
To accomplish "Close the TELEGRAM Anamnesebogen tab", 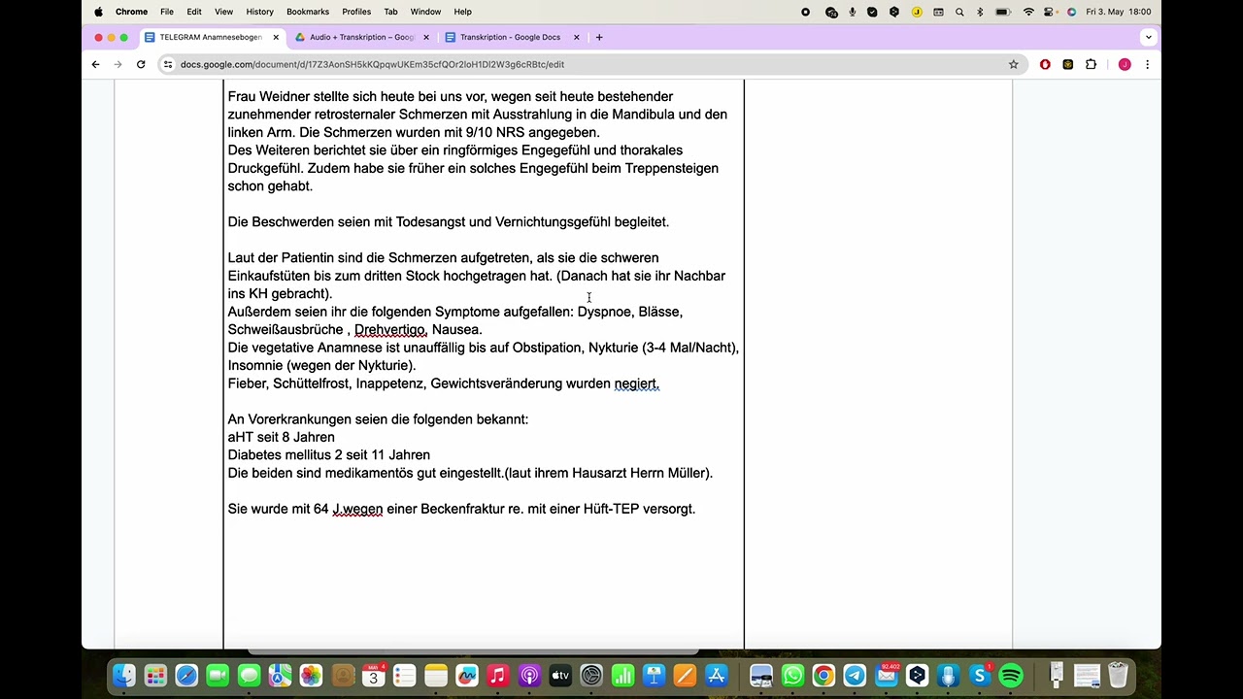I will pyautogui.click(x=276, y=37).
